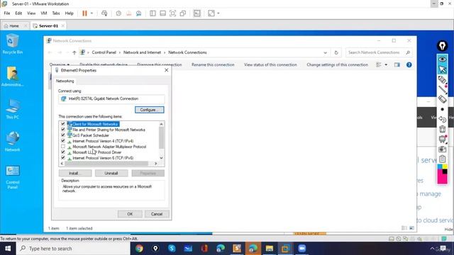Click the Install button
This screenshot has width=454, height=255.
coord(75,173)
